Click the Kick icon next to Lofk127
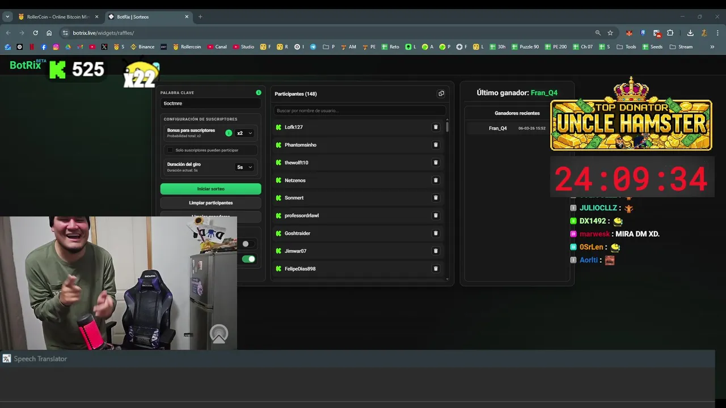 tap(278, 127)
